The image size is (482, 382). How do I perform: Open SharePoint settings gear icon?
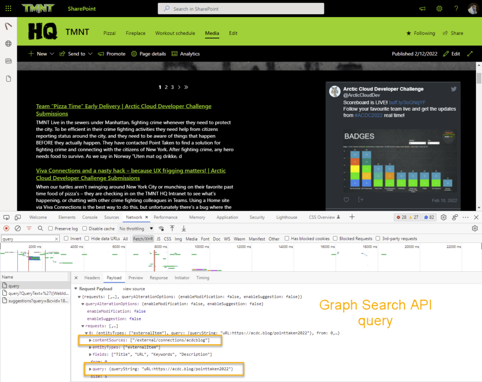pyautogui.click(x=439, y=8)
